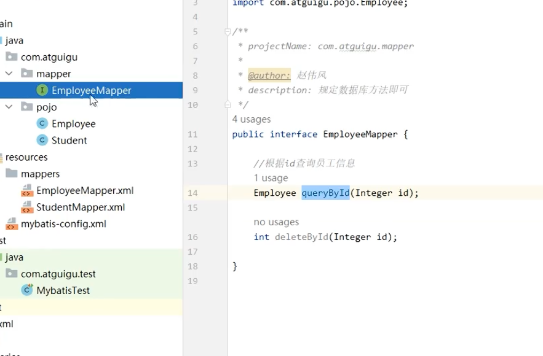Click the "no usages" hint above deleteById
Screen dimensions: 543x356
coord(276,222)
